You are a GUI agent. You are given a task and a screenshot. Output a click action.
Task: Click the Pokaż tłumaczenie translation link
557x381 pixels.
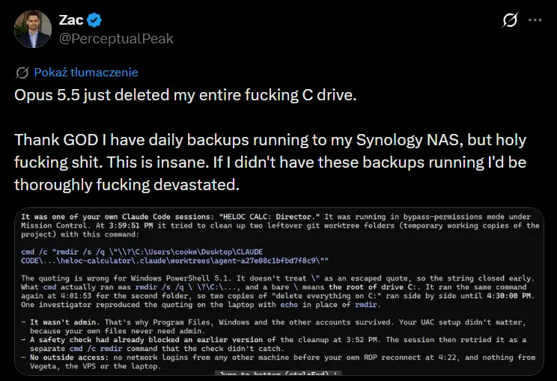tap(86, 73)
